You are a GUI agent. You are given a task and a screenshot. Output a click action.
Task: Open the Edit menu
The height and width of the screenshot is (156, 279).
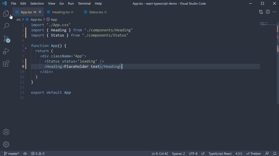point(23,3)
